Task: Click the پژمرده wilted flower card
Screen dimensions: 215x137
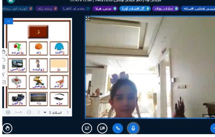Action: pyautogui.click(x=17, y=49)
